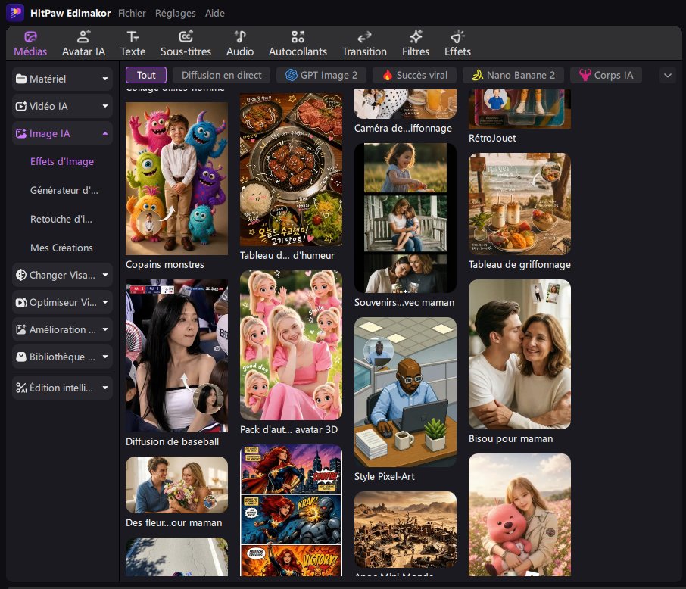Click the Amélioration sidebar icon
The height and width of the screenshot is (589, 686).
pos(20,329)
